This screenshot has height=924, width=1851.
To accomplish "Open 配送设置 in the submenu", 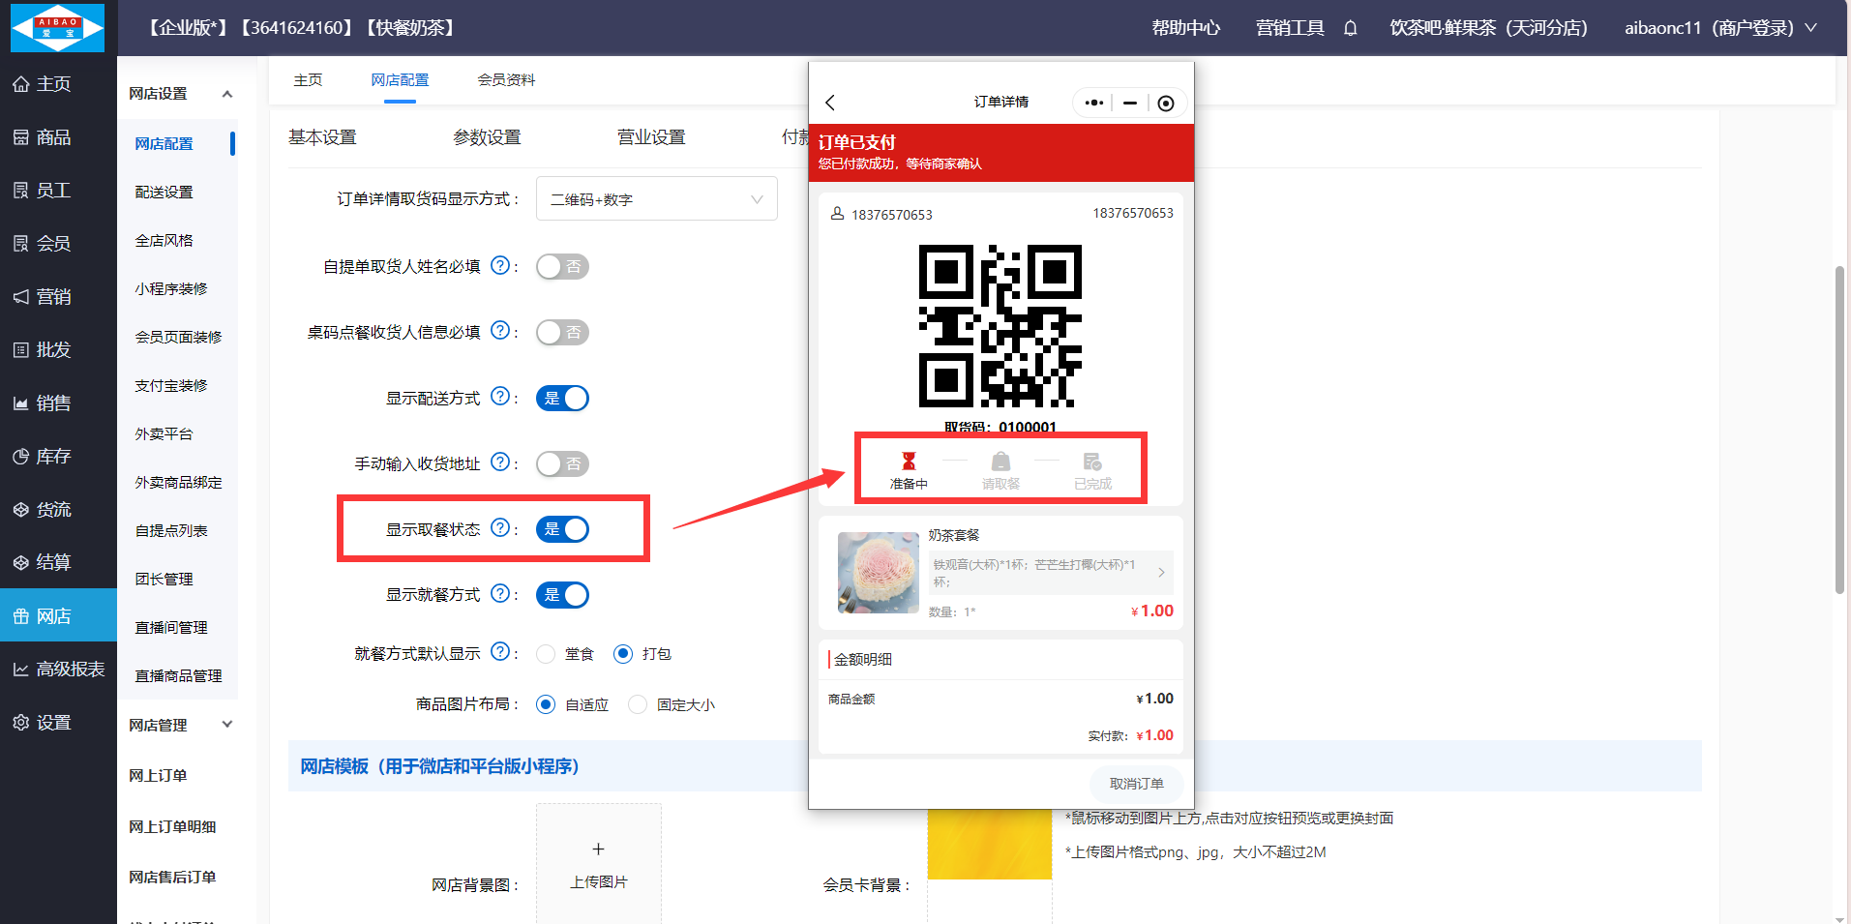I will (x=164, y=193).
